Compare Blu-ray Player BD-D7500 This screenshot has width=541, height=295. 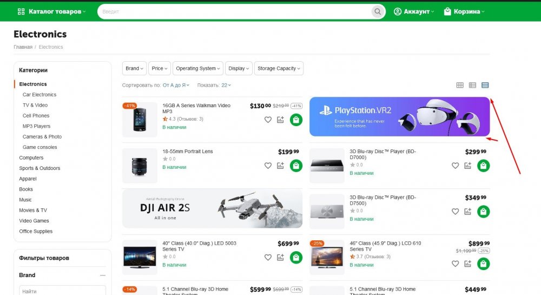point(468,212)
